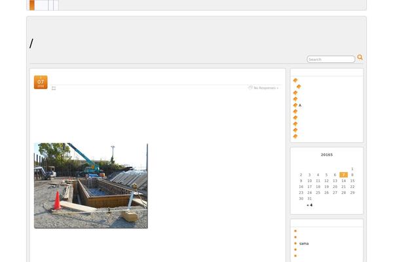Click the comment bubble icon beside No Responses
Viewport: 393px width, 262px height.
tap(250, 88)
